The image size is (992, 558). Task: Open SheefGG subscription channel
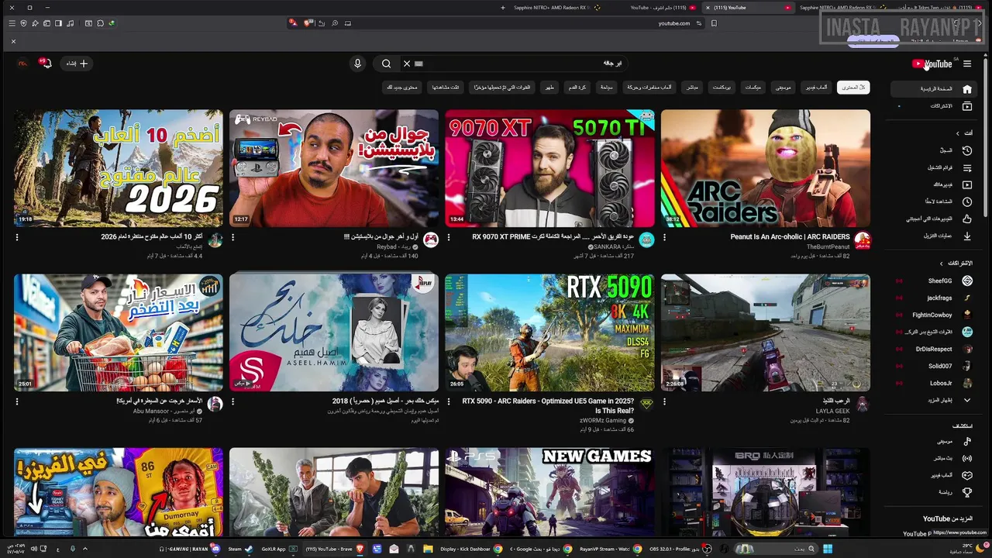(x=934, y=281)
